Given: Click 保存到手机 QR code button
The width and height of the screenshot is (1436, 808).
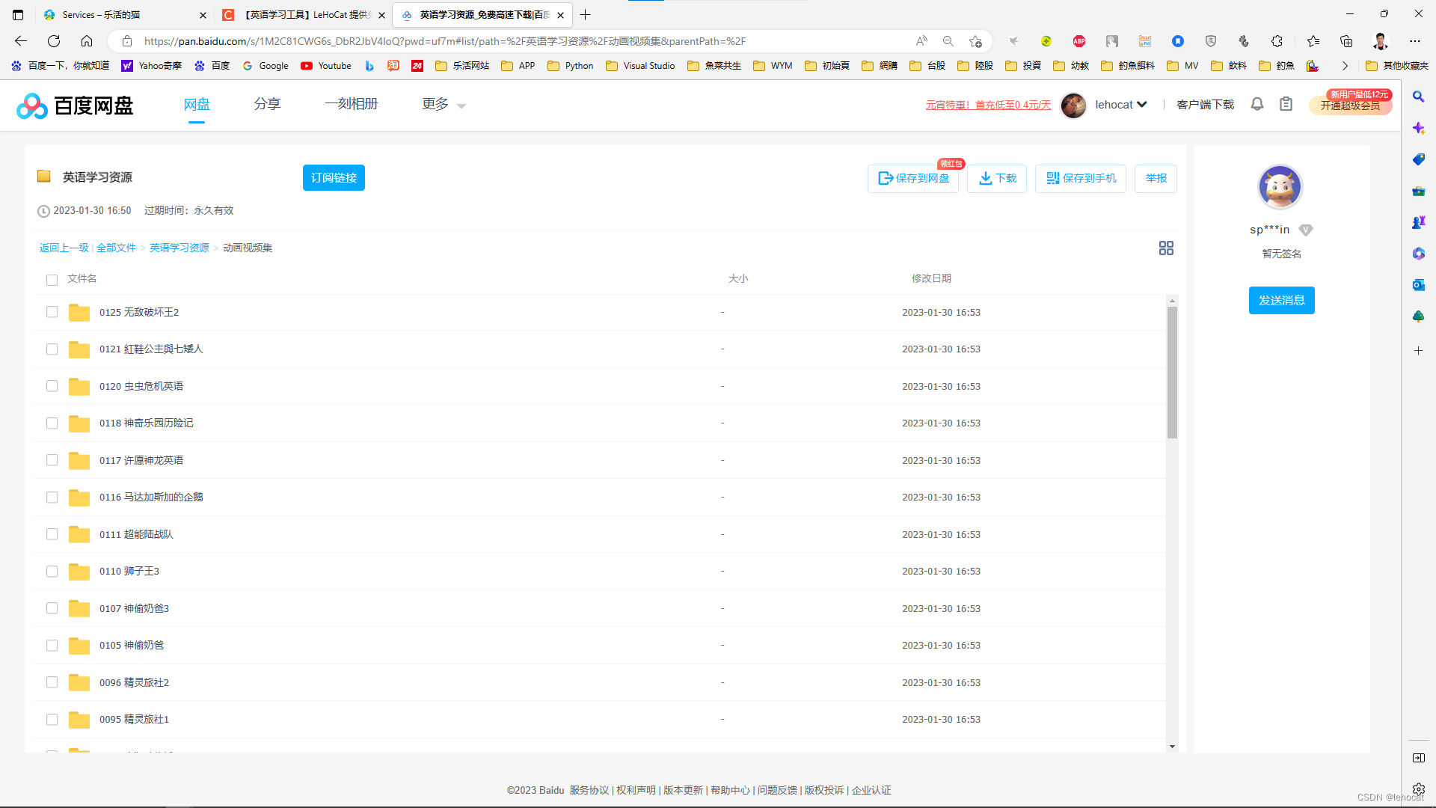Looking at the screenshot, I should click(1081, 178).
